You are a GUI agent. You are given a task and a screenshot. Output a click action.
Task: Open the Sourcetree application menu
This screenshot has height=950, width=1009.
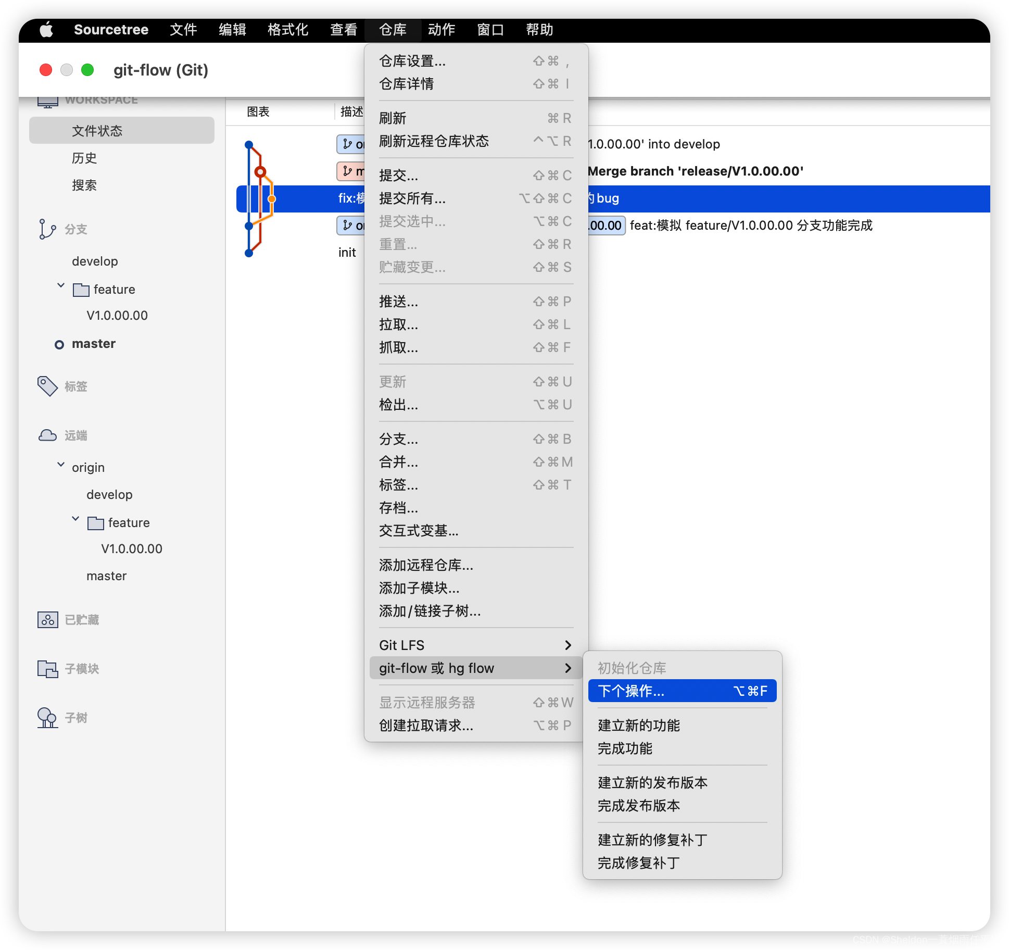click(x=111, y=30)
